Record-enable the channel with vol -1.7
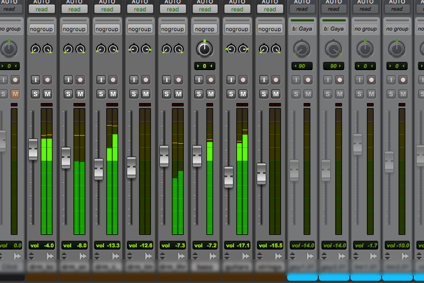Screen dimensions: 424x283 pos(371,80)
